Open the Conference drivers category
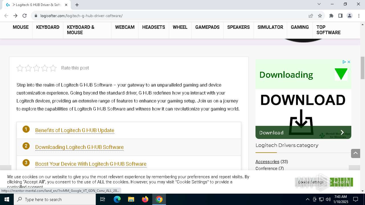365x205 pixels. pyautogui.click(x=266, y=169)
